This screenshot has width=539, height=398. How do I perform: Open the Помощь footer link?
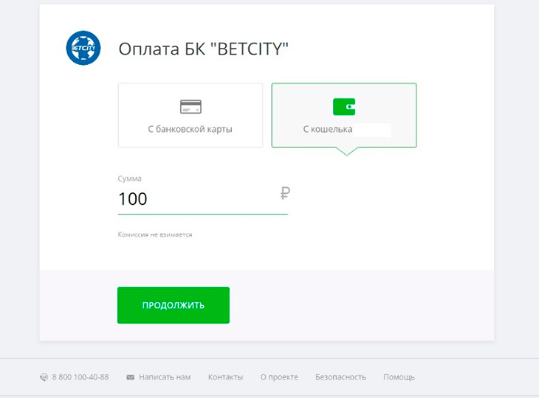(399, 377)
